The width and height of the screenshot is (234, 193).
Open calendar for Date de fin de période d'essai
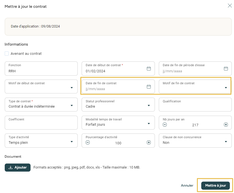tap(226, 69)
